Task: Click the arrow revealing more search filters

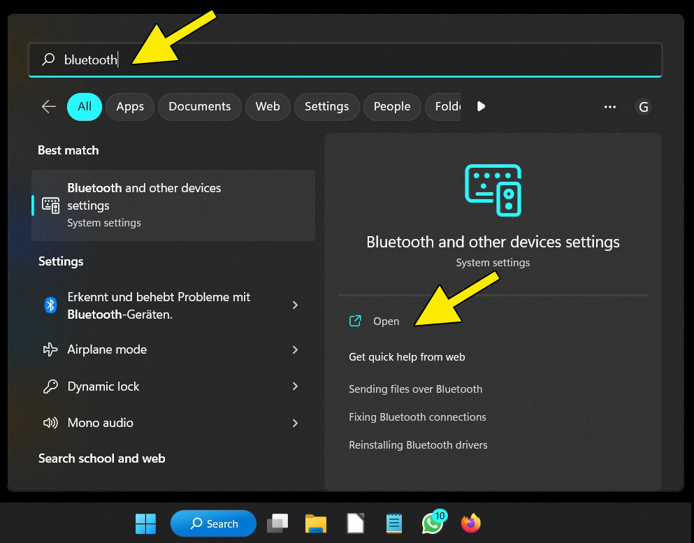Action: (x=480, y=106)
